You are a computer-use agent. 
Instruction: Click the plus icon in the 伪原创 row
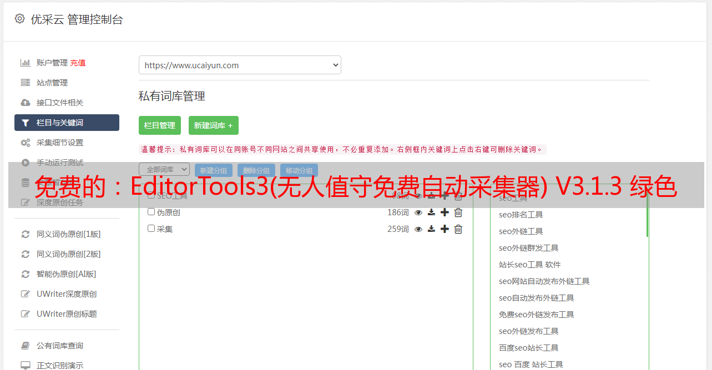pos(445,212)
